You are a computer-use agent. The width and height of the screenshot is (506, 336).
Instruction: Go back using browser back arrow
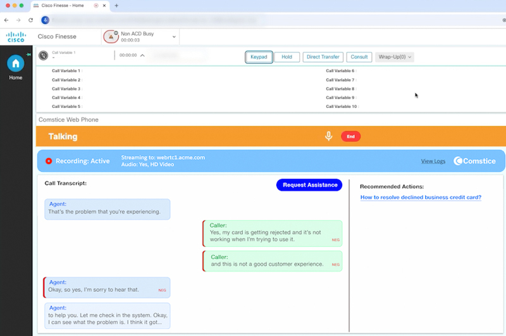tap(6, 20)
